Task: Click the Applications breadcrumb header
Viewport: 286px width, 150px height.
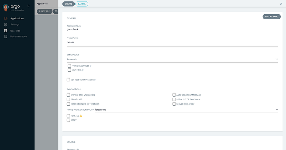Action: 42,4
